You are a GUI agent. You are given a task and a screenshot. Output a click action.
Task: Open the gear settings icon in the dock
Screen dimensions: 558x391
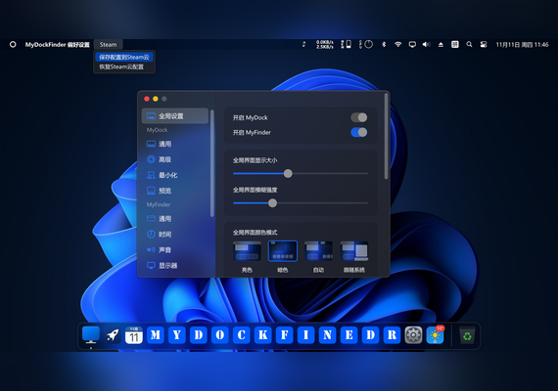tap(413, 335)
